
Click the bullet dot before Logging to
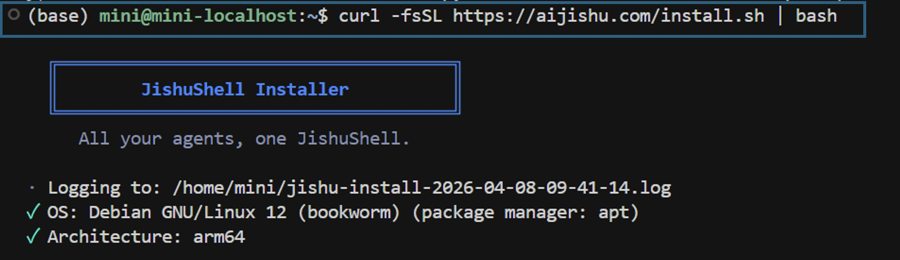32,188
